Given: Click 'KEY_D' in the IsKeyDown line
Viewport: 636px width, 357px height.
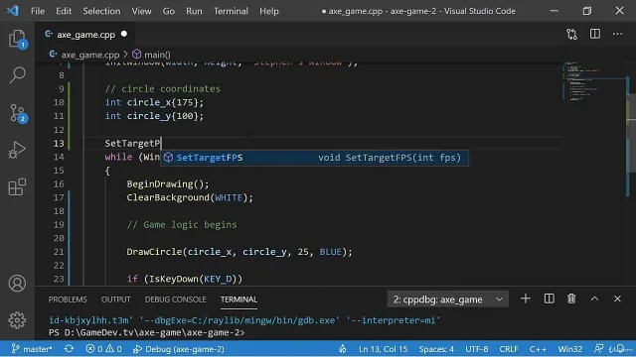Looking at the screenshot, I should pos(218,279).
